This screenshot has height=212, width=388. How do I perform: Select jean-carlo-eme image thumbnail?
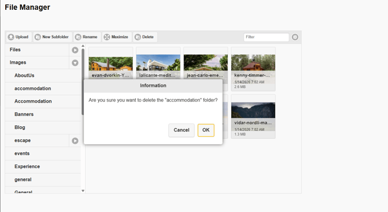206,63
